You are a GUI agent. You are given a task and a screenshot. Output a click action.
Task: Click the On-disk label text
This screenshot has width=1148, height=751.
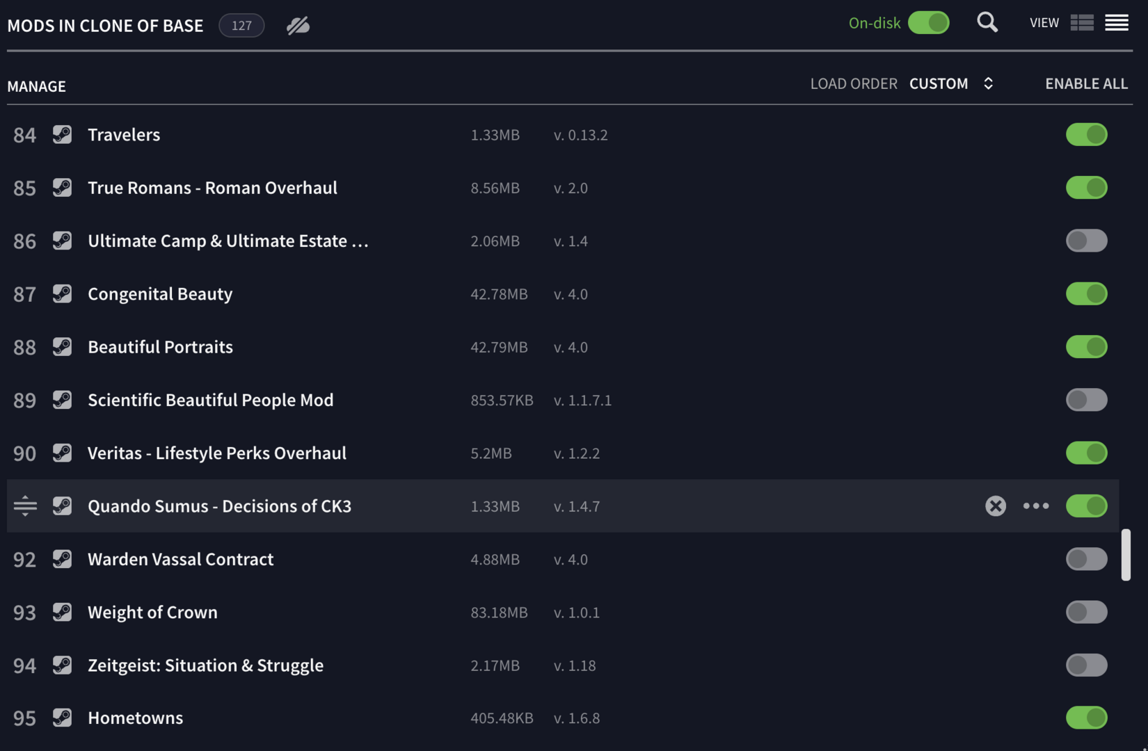coord(875,23)
